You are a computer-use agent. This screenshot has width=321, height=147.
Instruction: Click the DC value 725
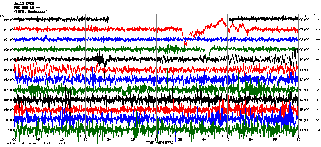(318, 120)
